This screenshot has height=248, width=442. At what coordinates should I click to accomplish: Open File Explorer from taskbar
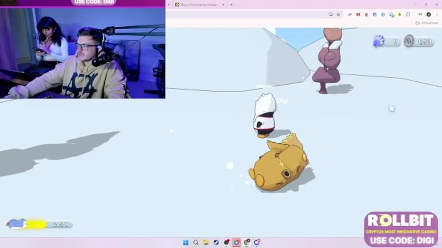tap(206, 242)
